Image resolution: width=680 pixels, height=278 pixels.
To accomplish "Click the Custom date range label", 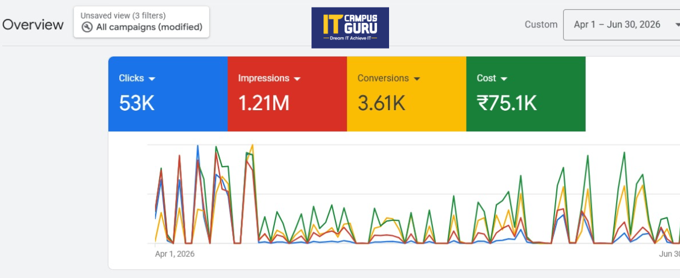I will pyautogui.click(x=541, y=25).
